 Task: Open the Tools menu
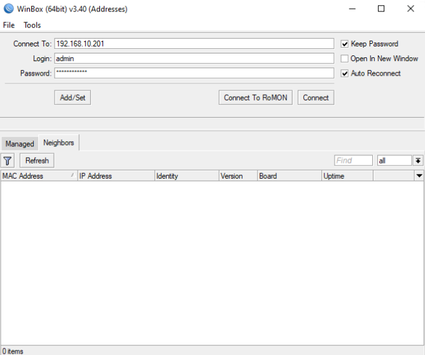click(32, 25)
